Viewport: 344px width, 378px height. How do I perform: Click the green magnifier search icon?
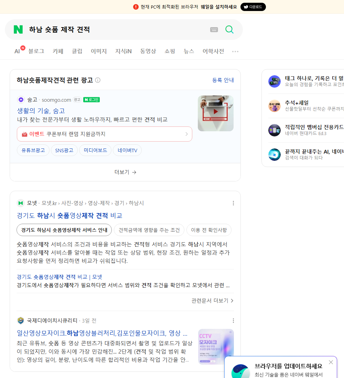point(229,30)
